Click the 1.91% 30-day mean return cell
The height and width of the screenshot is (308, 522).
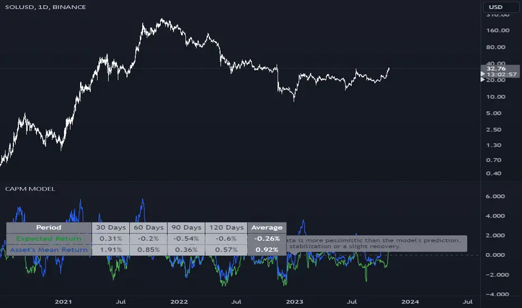[111, 250]
